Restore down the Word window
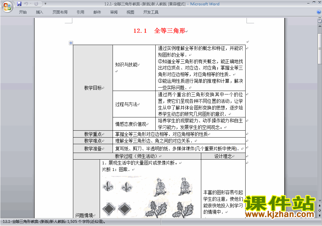The image size is (322, 226). [x=314, y=3]
